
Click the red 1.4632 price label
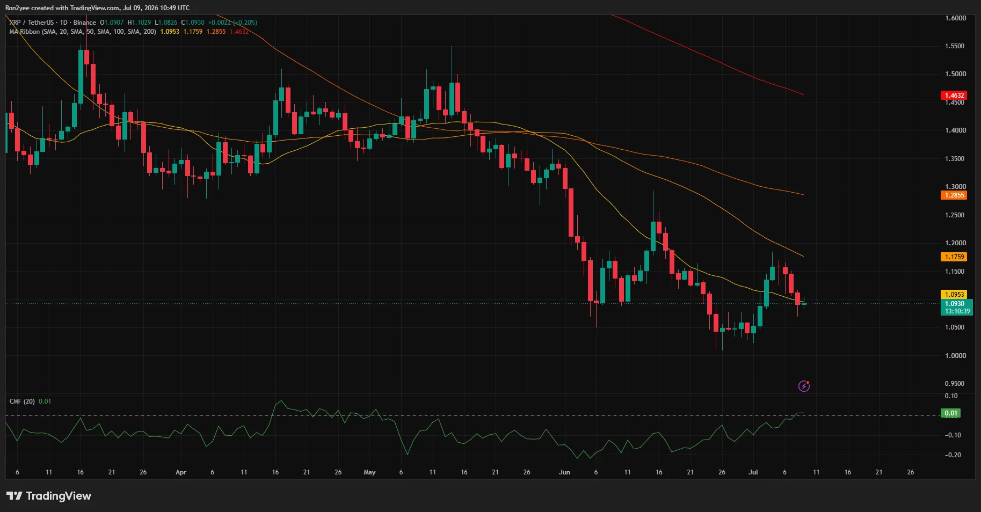click(x=954, y=96)
